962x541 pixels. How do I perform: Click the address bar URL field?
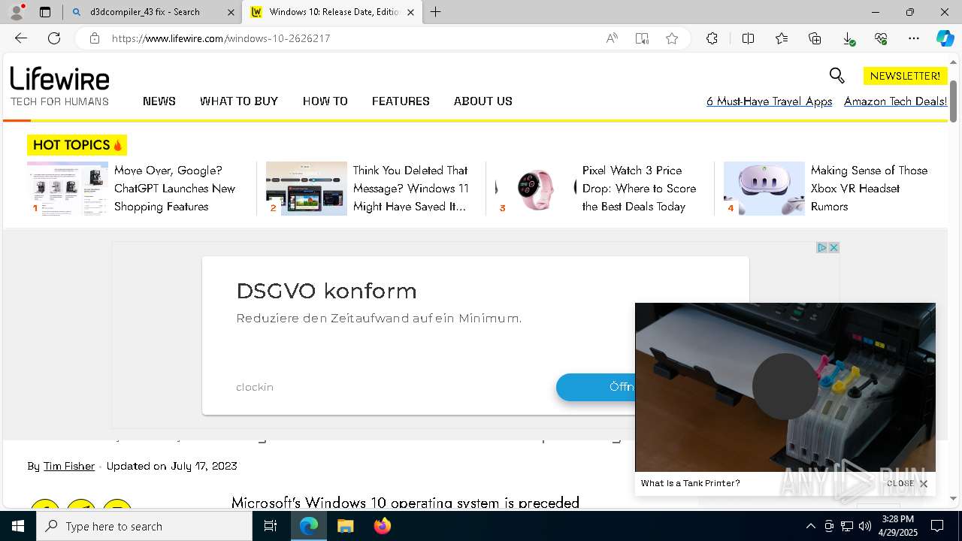click(x=353, y=38)
